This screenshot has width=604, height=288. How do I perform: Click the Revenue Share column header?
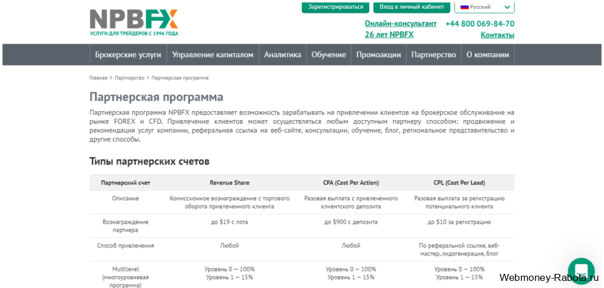(229, 183)
